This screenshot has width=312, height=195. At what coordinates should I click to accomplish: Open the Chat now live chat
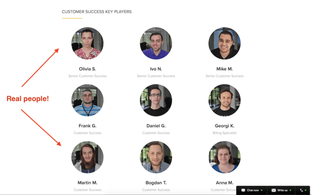(x=252, y=190)
